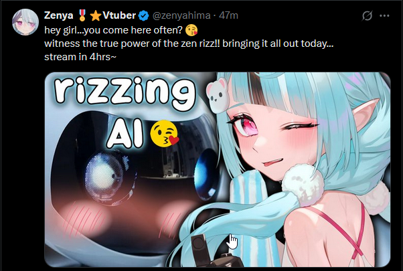Click the star emoji before Vtuber
403x271 pixels.
[x=95, y=15]
